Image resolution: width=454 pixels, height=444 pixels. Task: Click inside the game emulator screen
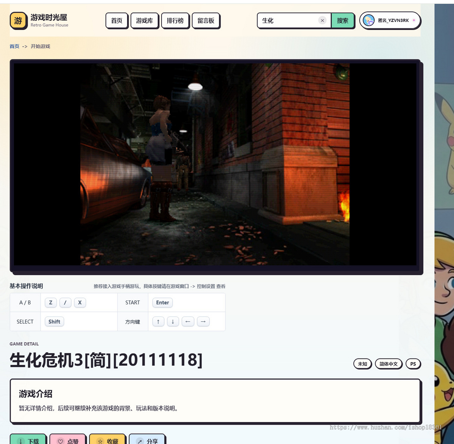(215, 164)
